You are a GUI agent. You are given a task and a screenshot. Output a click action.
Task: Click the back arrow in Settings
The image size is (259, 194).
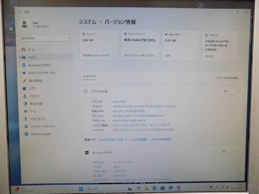[19, 12]
